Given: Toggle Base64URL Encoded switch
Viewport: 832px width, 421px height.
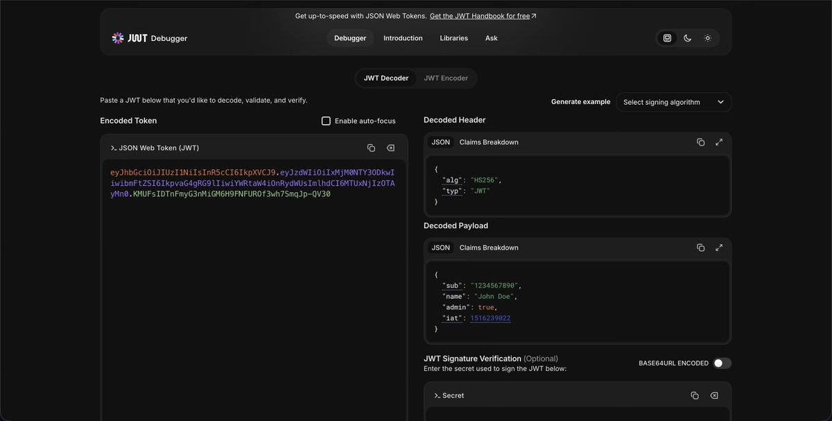Looking at the screenshot, I should (x=722, y=363).
